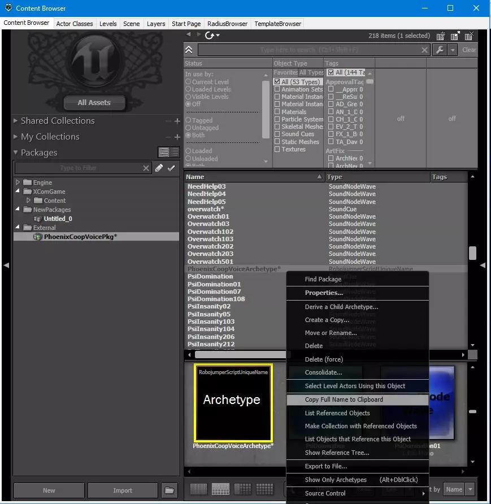Click the close browser panel icon
The height and width of the screenshot is (504, 491).
[x=469, y=36]
